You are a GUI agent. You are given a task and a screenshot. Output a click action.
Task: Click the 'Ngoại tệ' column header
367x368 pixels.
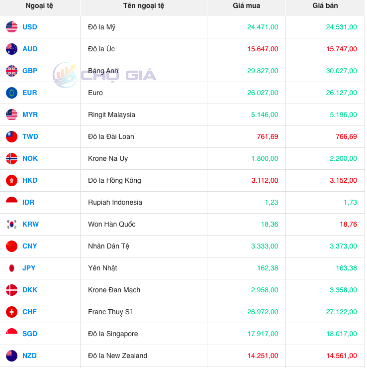39,6
